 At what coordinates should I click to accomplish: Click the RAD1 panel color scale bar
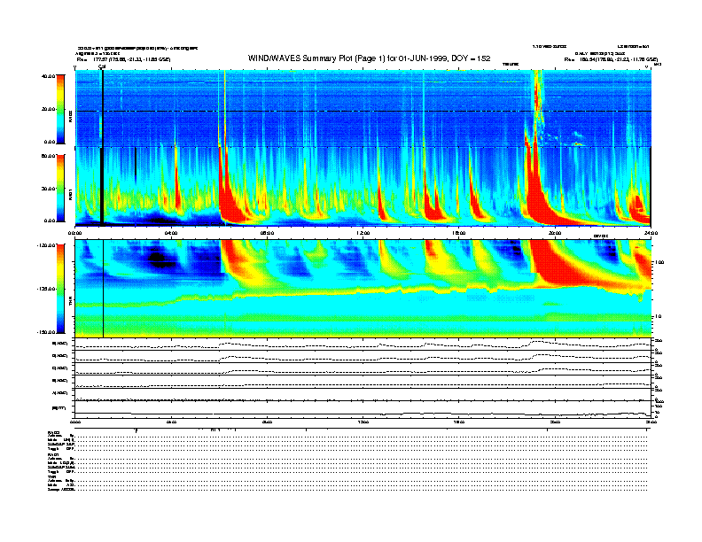(60, 188)
